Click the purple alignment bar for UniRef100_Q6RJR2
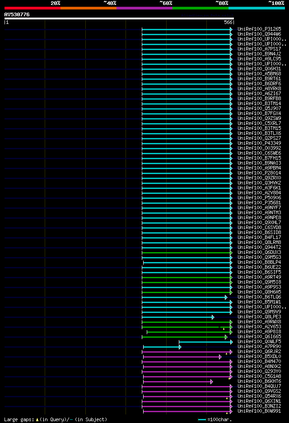The width and height of the screenshot is (289, 423). pos(186,352)
